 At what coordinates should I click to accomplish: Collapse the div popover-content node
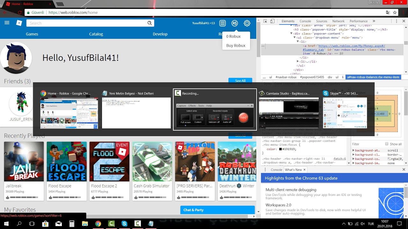click(x=291, y=33)
